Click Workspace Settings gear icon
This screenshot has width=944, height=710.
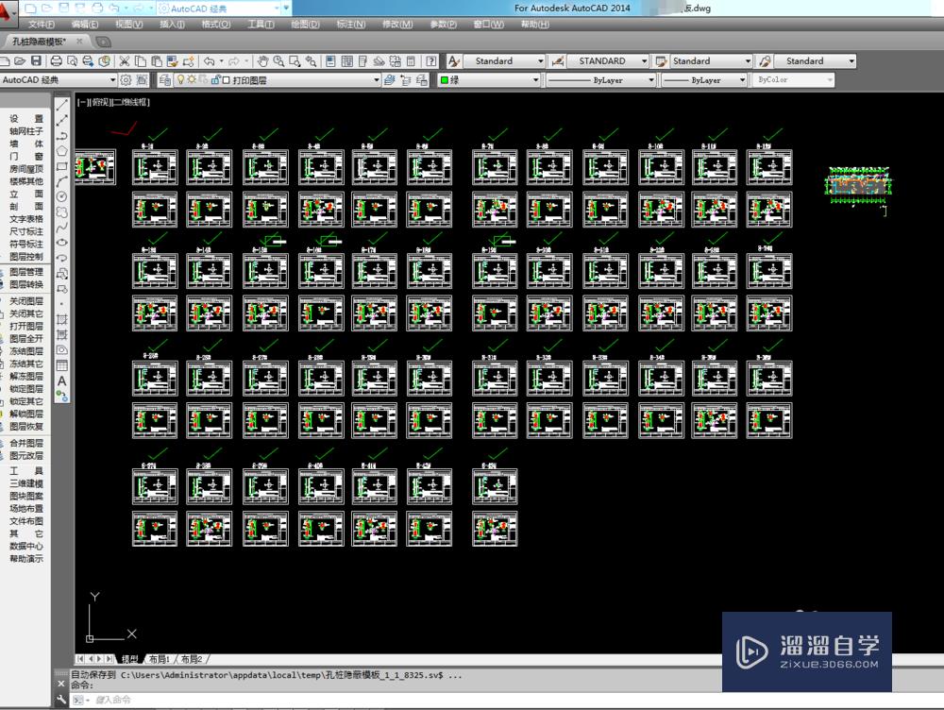(126, 79)
